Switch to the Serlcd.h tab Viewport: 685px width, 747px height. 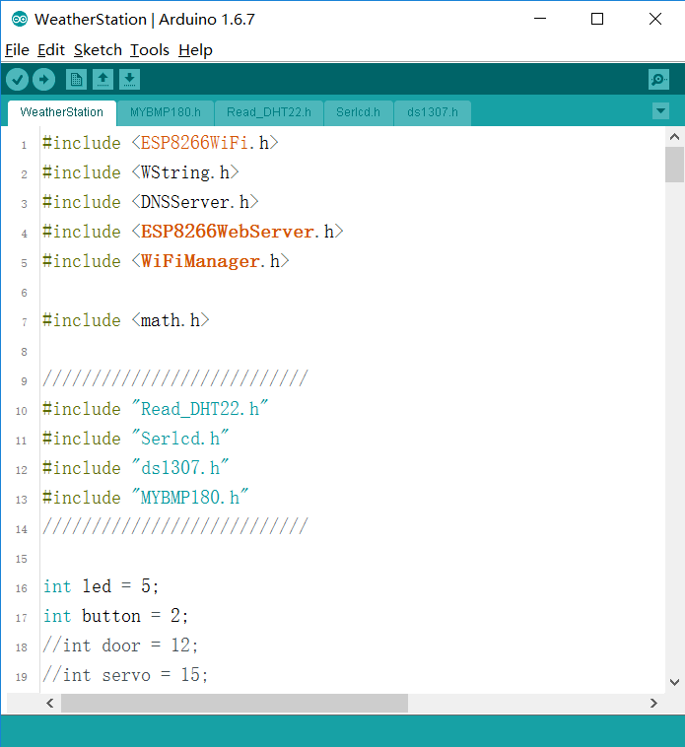[358, 112]
